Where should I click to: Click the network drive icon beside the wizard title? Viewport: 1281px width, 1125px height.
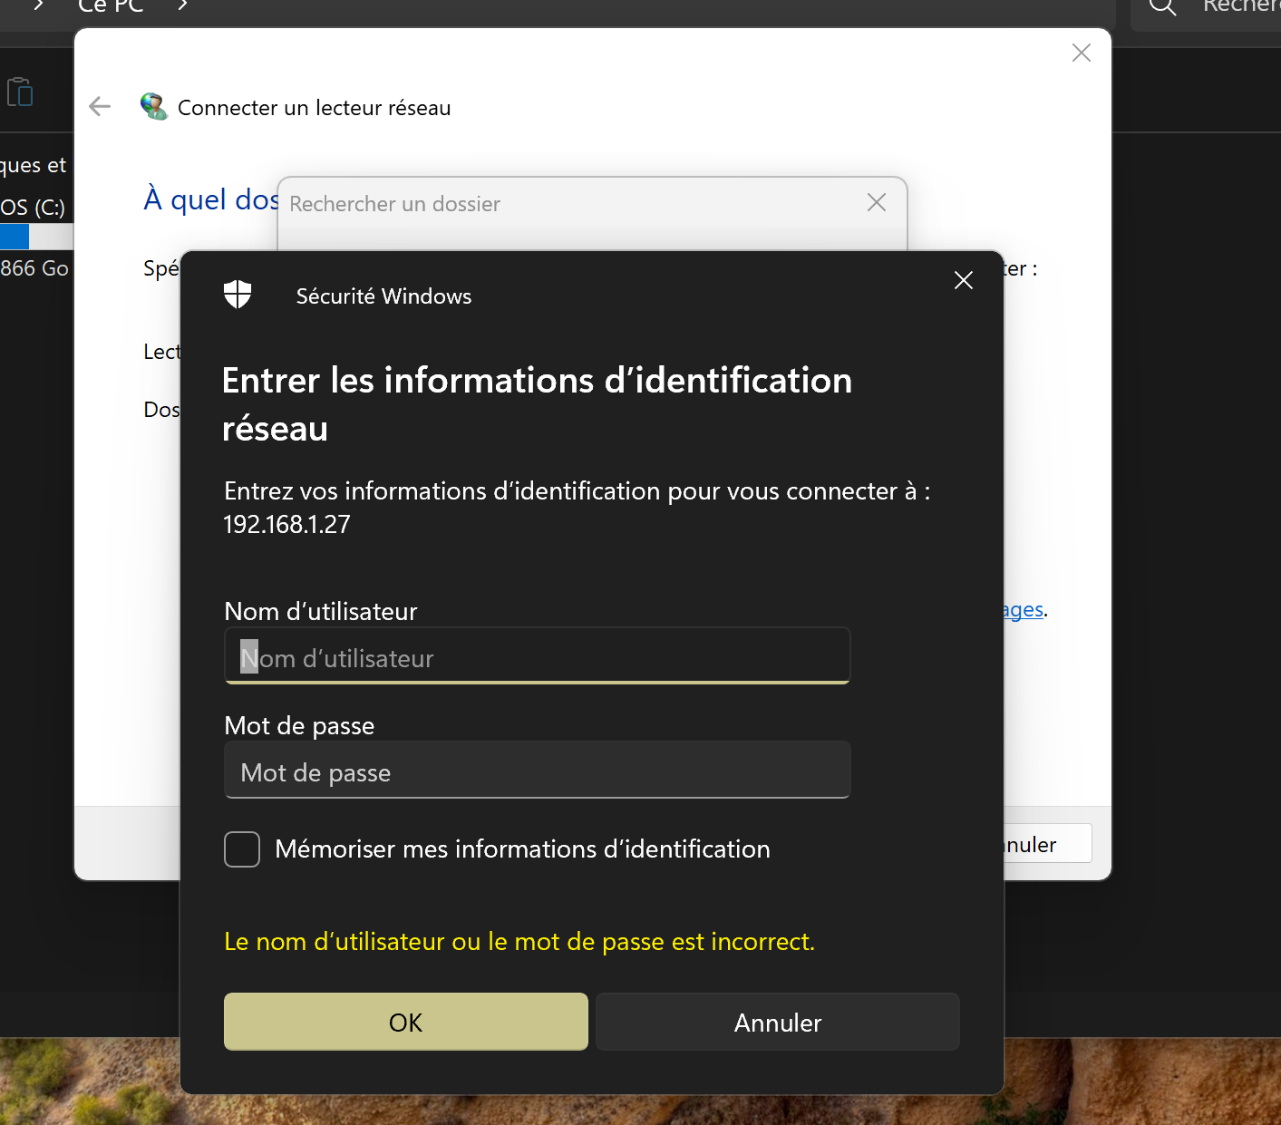(x=154, y=107)
